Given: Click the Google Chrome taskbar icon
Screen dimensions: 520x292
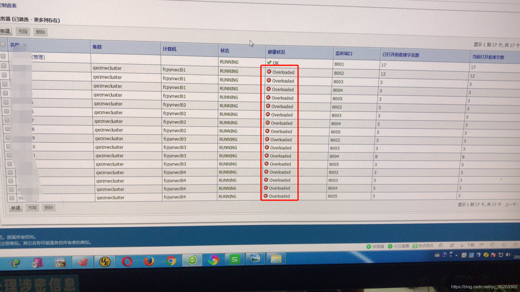Looking at the screenshot, I should point(171,261).
